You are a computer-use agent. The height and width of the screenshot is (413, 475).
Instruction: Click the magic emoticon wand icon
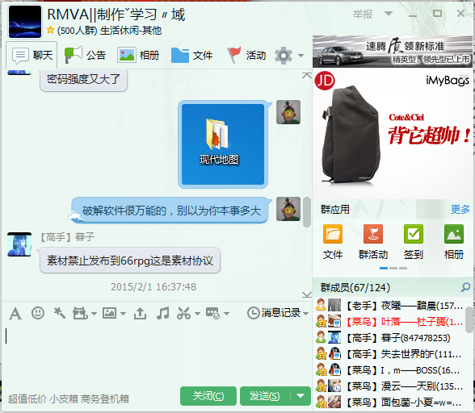click(60, 313)
